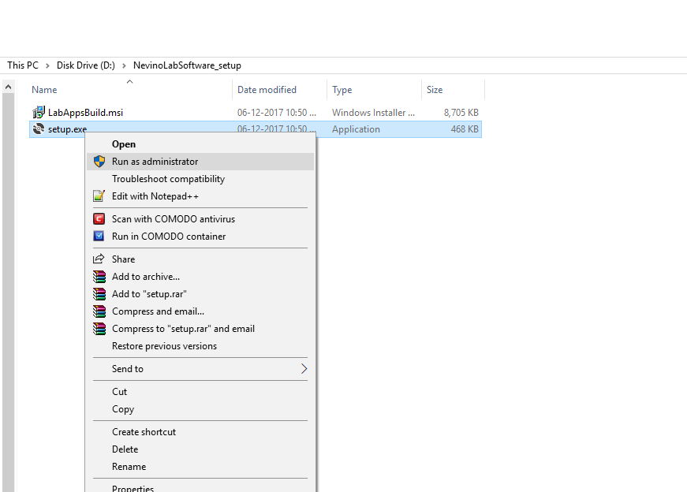Viewport: 687px width, 492px height.
Task: Sort files by the Name column header
Action: pos(44,90)
